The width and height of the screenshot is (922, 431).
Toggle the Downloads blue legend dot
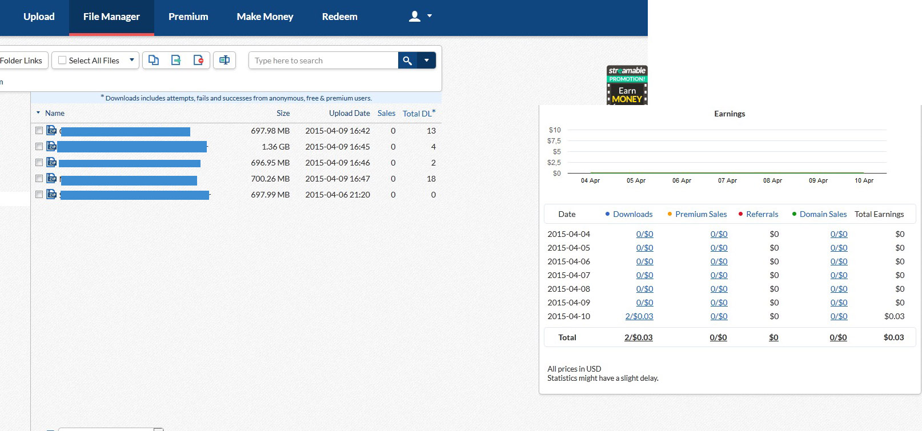coord(607,214)
